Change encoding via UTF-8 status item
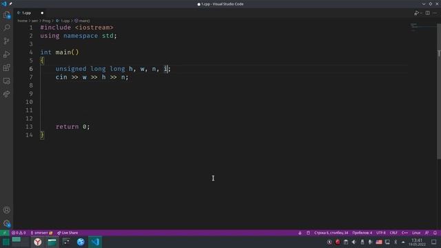441x248 pixels. click(x=381, y=233)
